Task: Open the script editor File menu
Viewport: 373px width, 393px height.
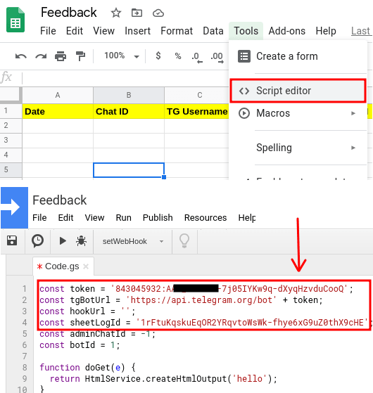Action: pyautogui.click(x=39, y=217)
